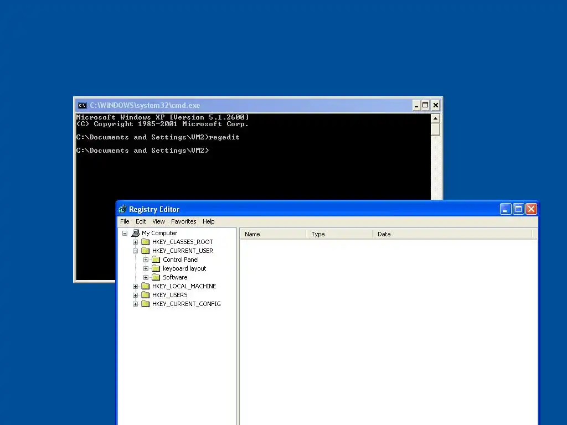Click the Type column header
Viewport: 567px width, 425px height.
339,234
